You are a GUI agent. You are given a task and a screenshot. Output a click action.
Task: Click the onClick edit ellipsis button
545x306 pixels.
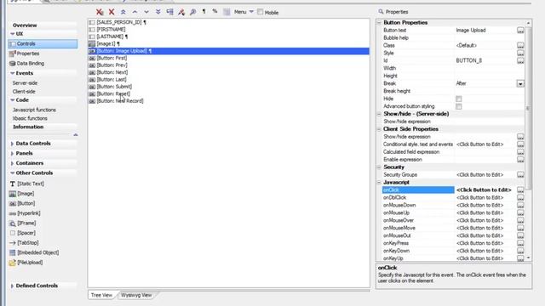[520, 190]
